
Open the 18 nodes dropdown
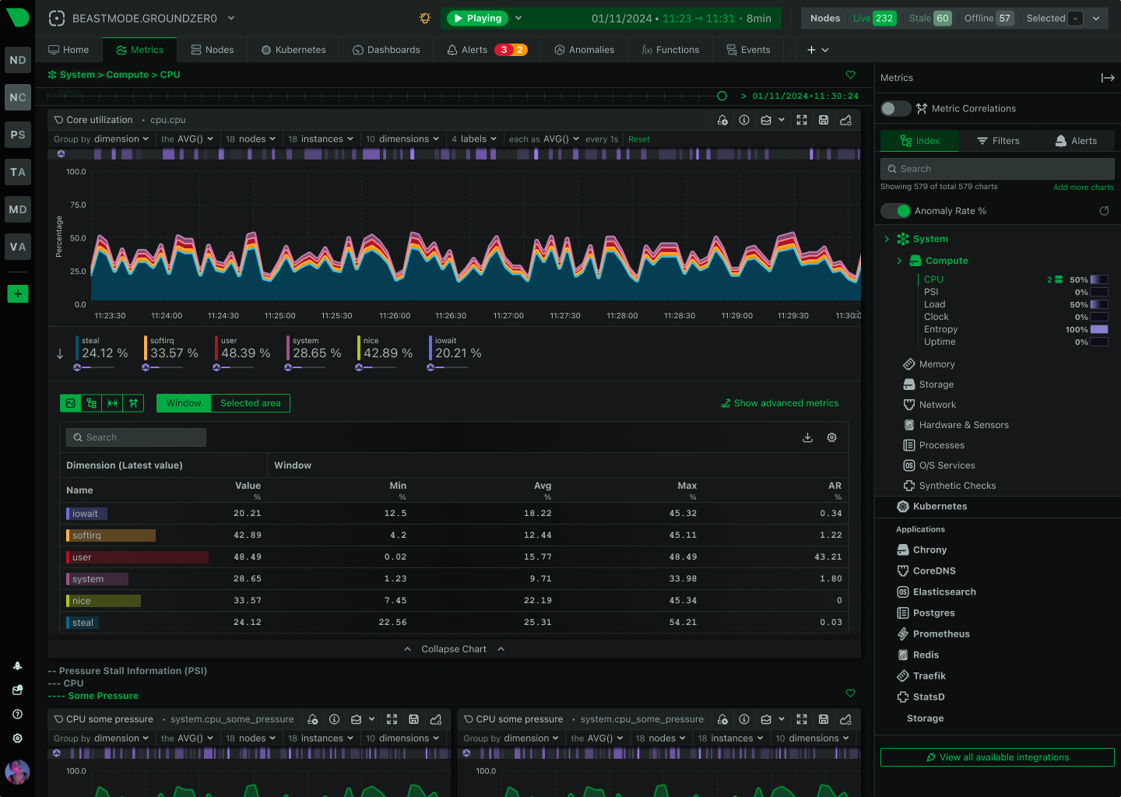251,139
